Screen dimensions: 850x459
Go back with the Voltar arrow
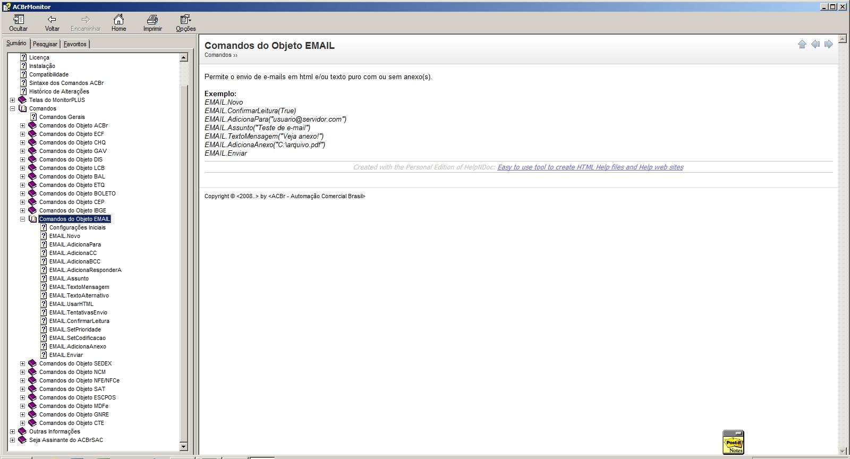52,20
